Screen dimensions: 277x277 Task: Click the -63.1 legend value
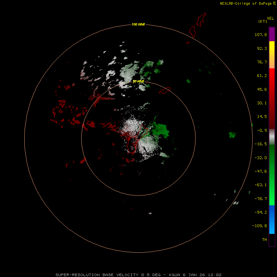pyautogui.click(x=261, y=185)
